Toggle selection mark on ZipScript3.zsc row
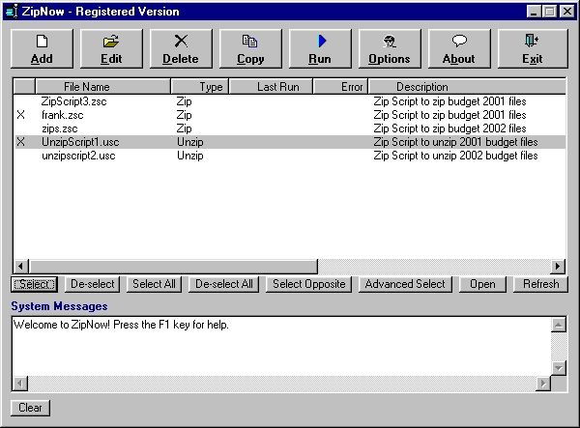 (x=21, y=101)
